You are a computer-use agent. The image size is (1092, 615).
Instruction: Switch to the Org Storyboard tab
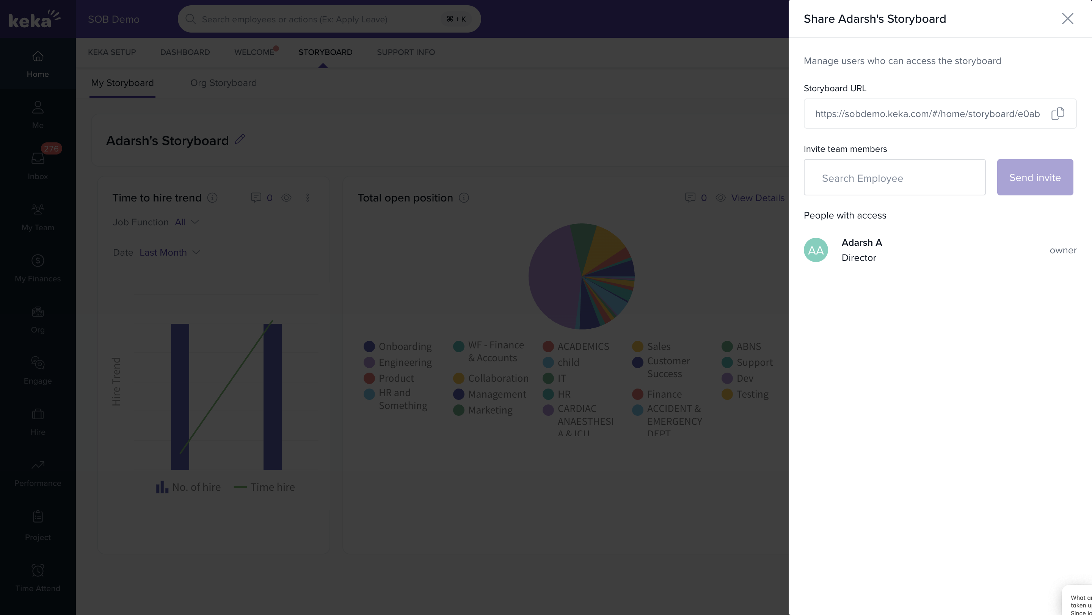(223, 83)
